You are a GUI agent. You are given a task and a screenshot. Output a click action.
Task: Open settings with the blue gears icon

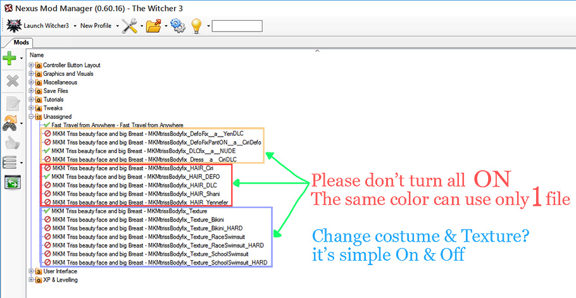177,26
